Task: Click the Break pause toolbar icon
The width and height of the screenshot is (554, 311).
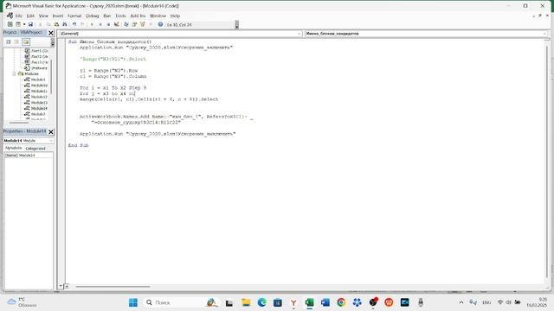Action: 100,24
